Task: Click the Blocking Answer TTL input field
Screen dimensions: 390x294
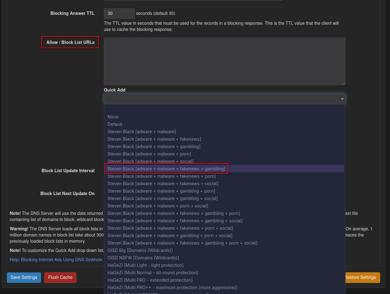Action: point(119,14)
